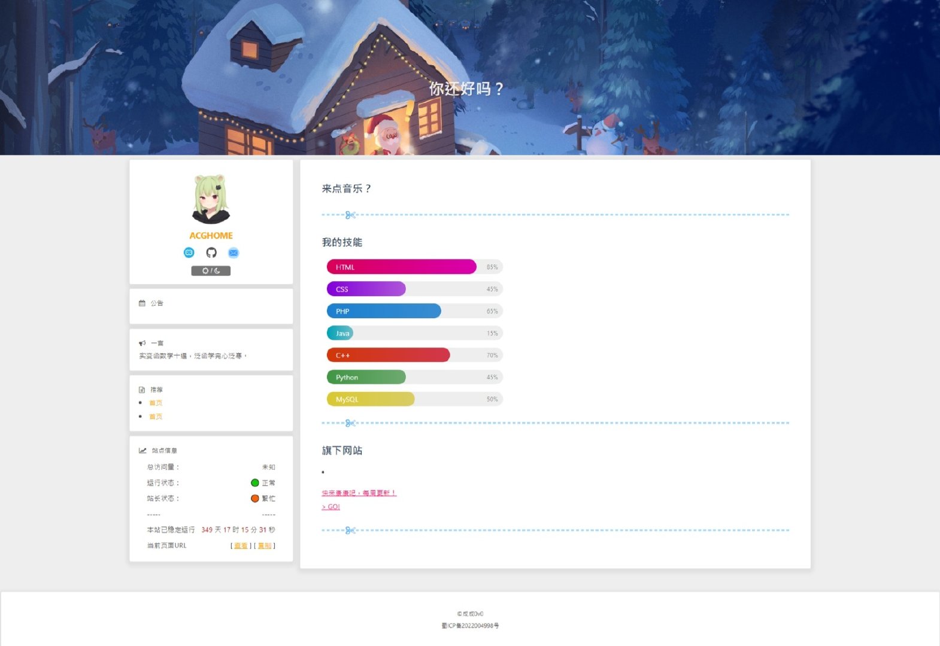Screen dimensions: 940x646
Task: Click the document icon beside 推荐
Action: 142,390
